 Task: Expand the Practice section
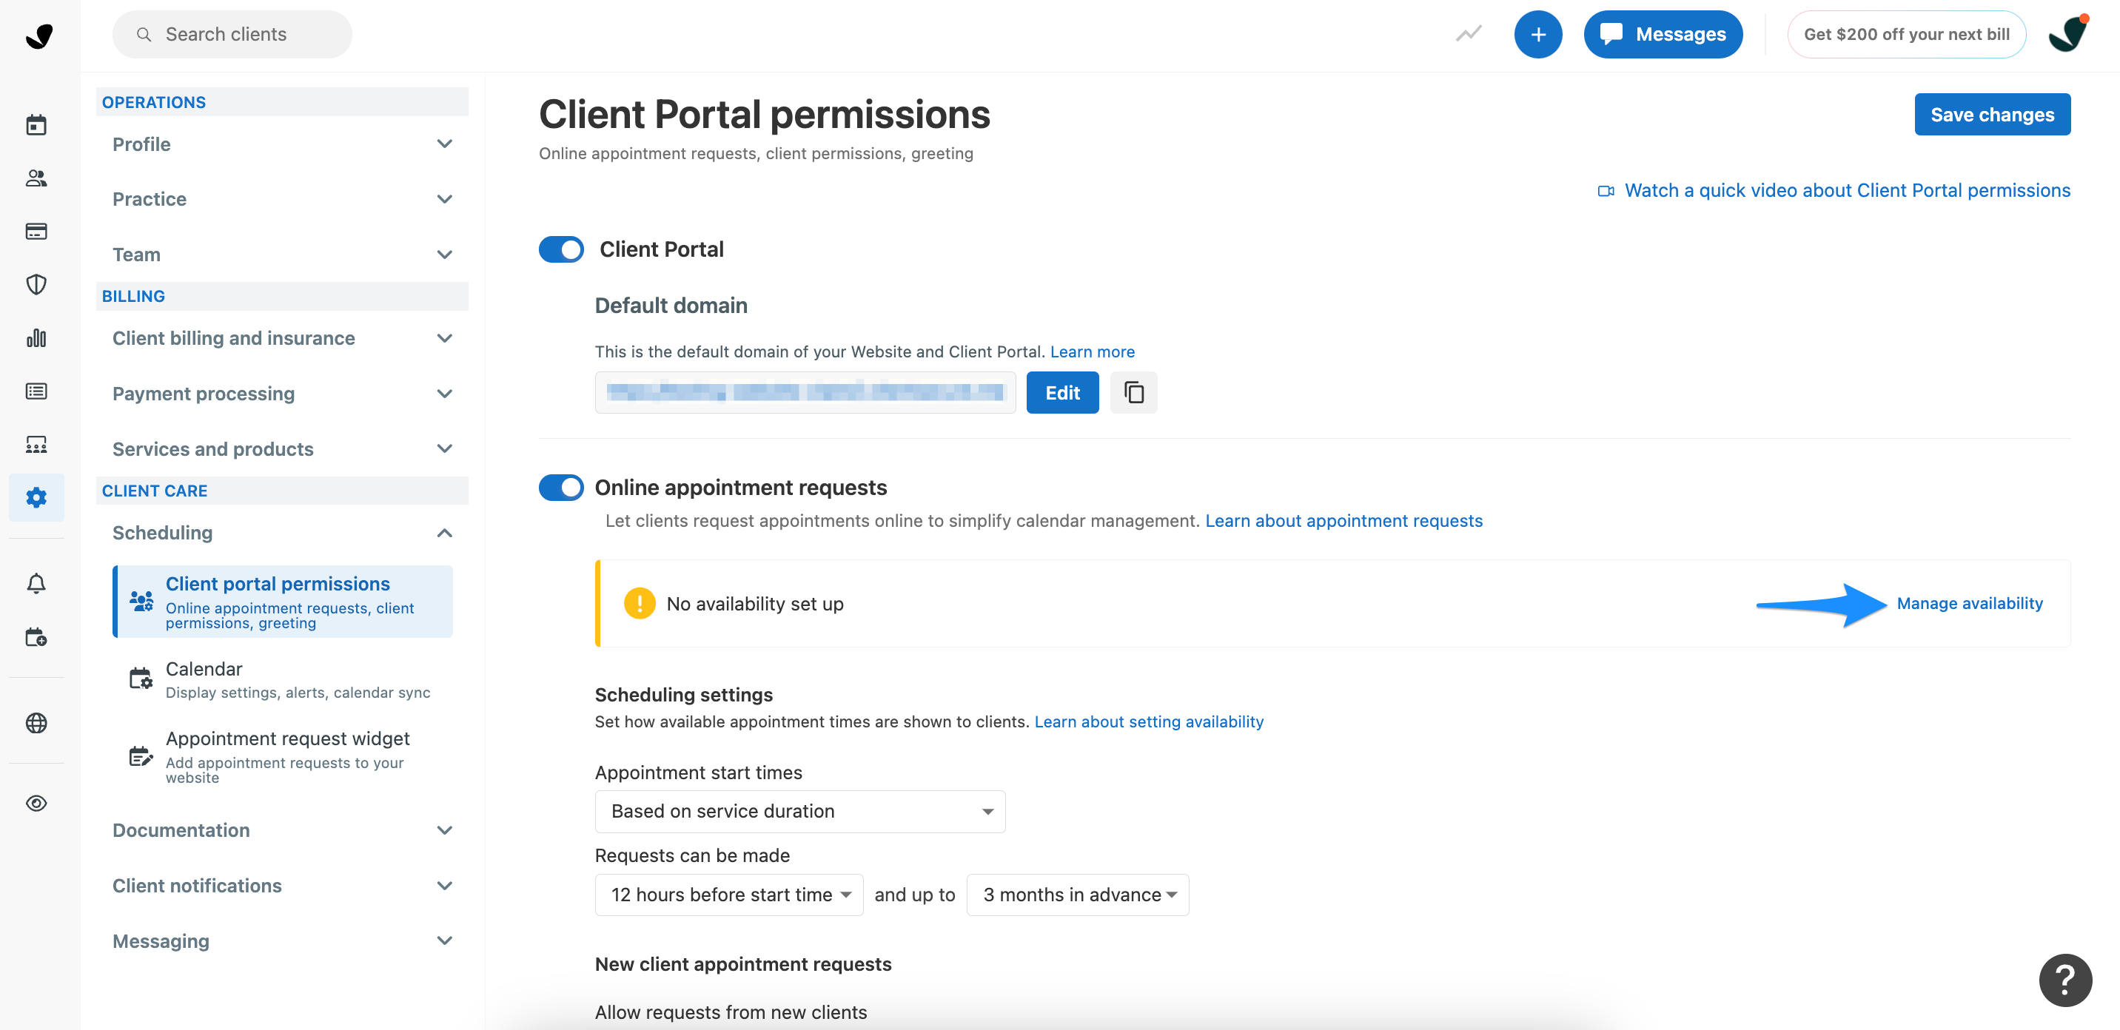click(282, 199)
